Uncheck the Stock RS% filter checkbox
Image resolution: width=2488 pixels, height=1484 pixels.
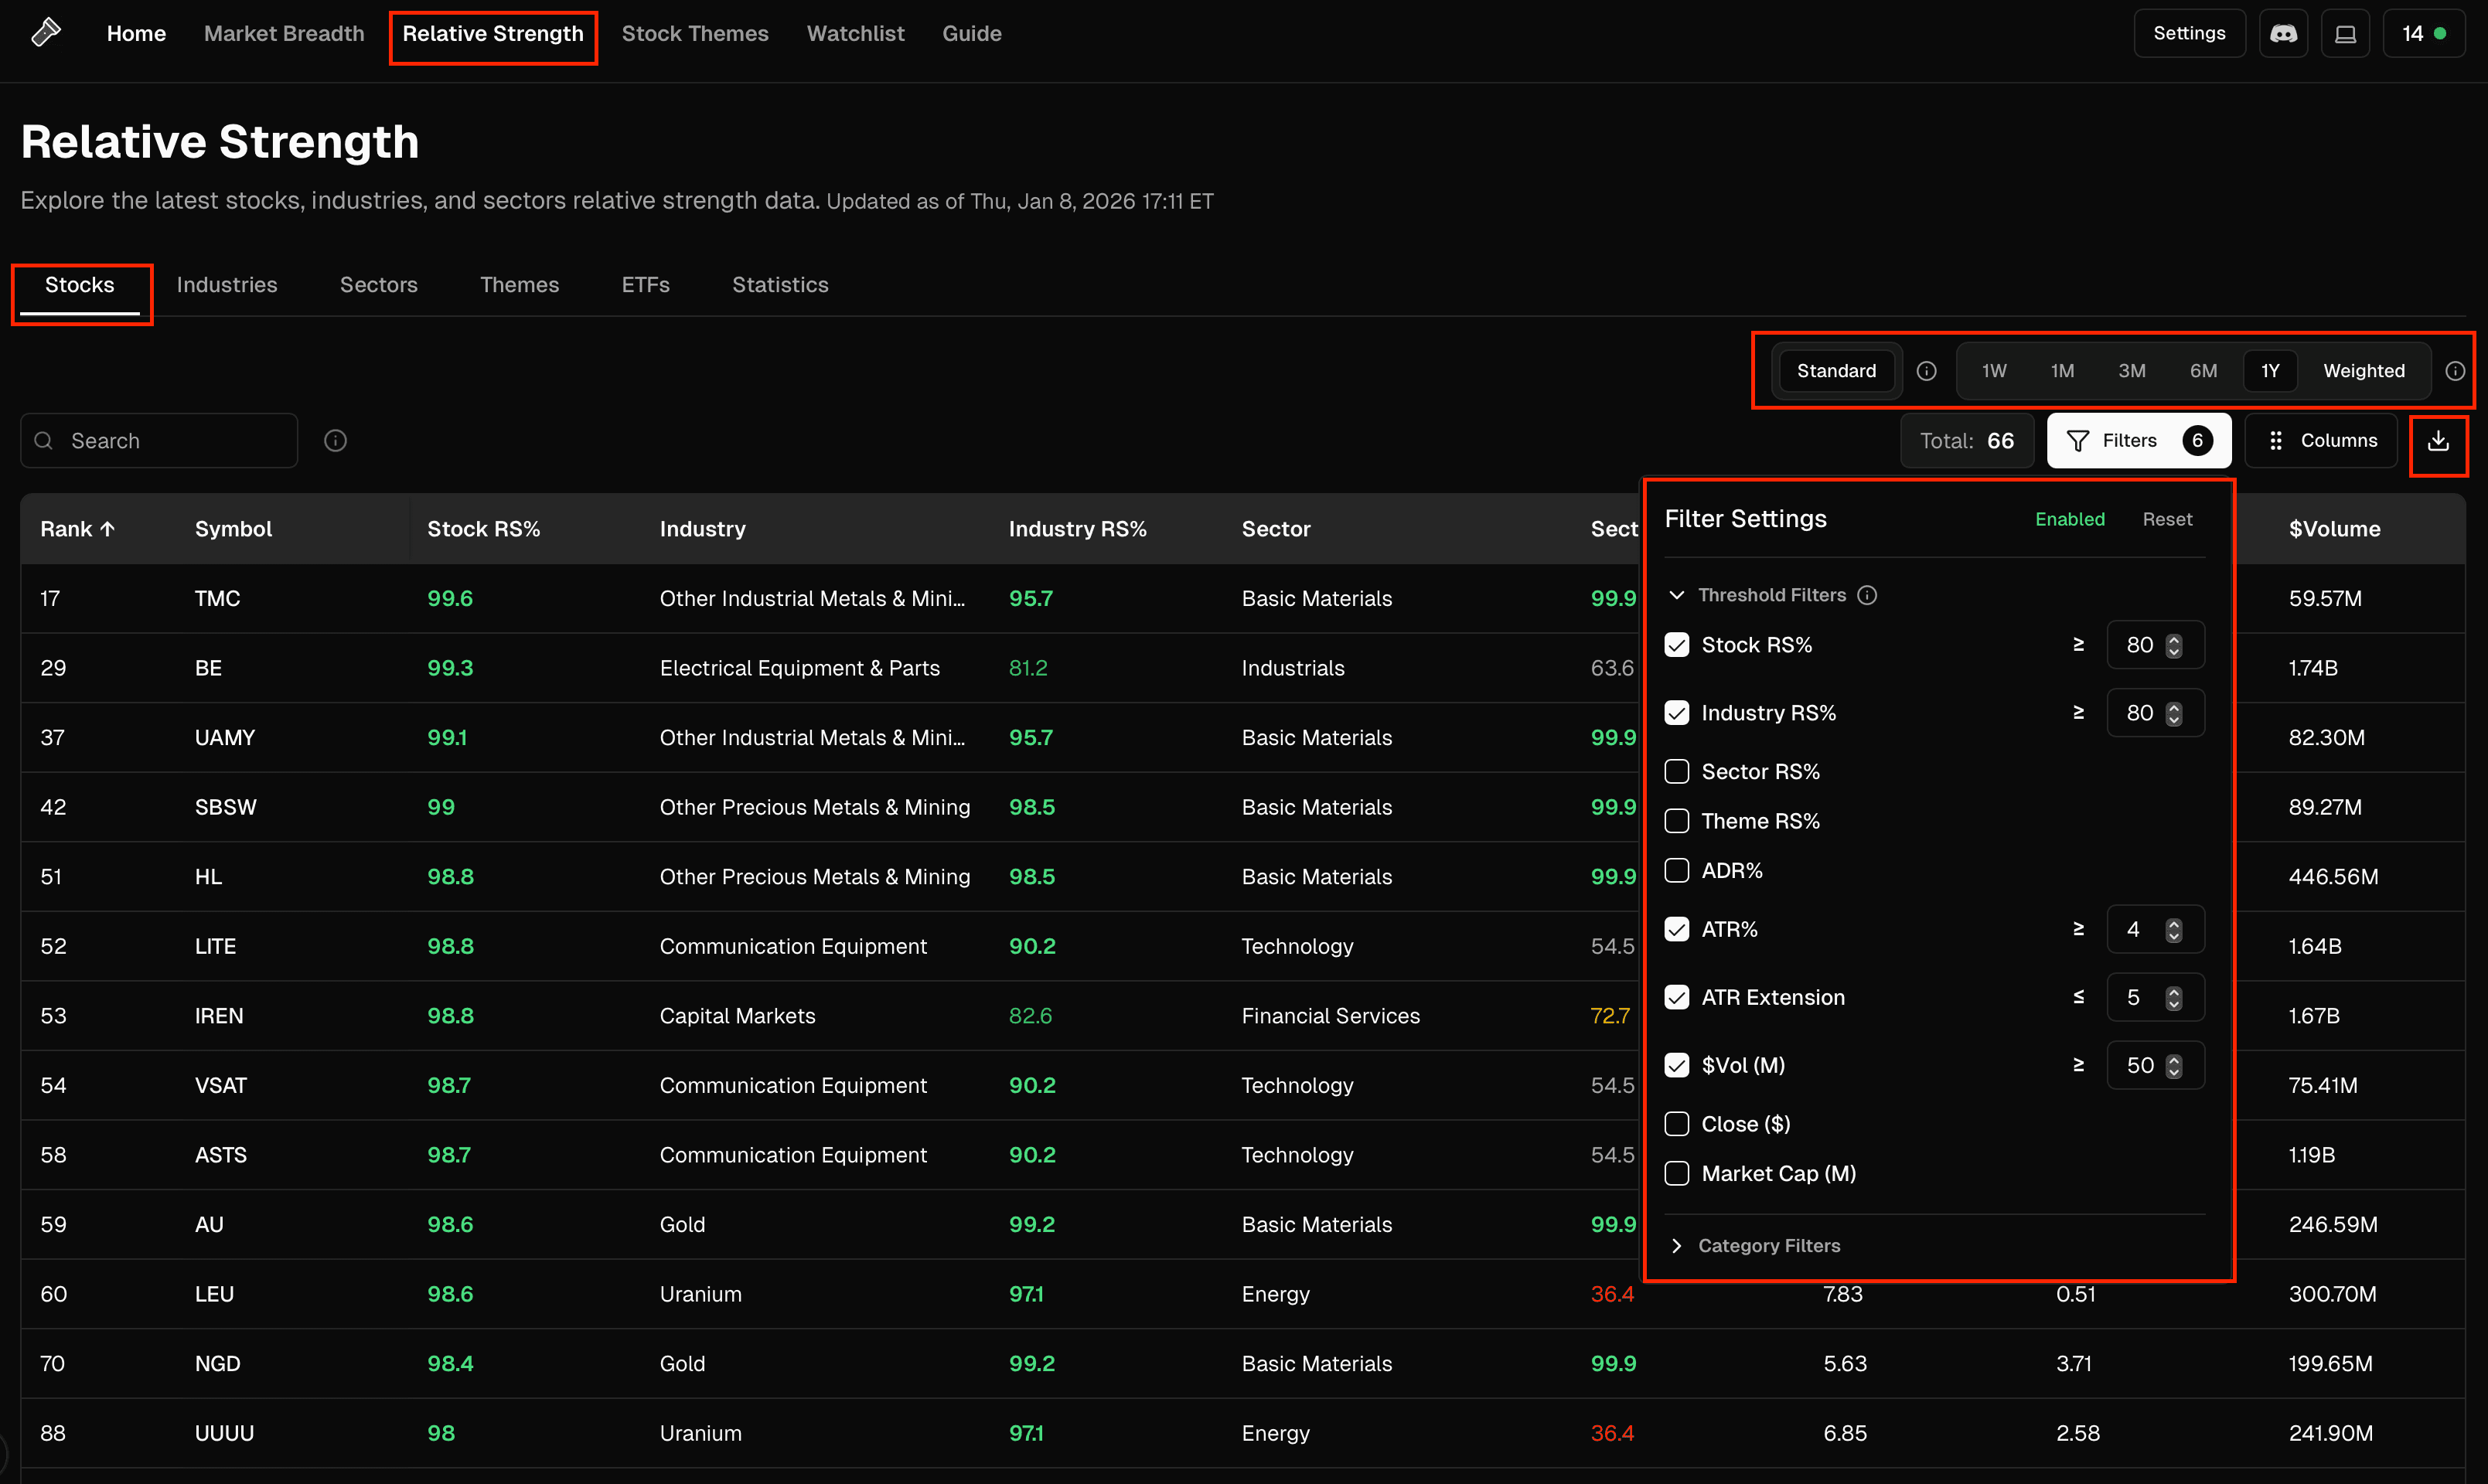(x=1677, y=645)
